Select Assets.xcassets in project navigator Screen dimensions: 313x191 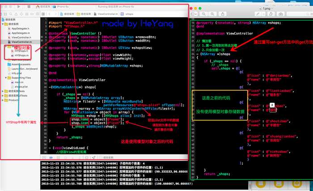(x=19, y=64)
